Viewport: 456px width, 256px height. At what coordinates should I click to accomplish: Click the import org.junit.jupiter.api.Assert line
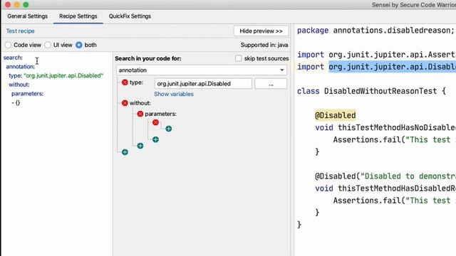point(376,55)
